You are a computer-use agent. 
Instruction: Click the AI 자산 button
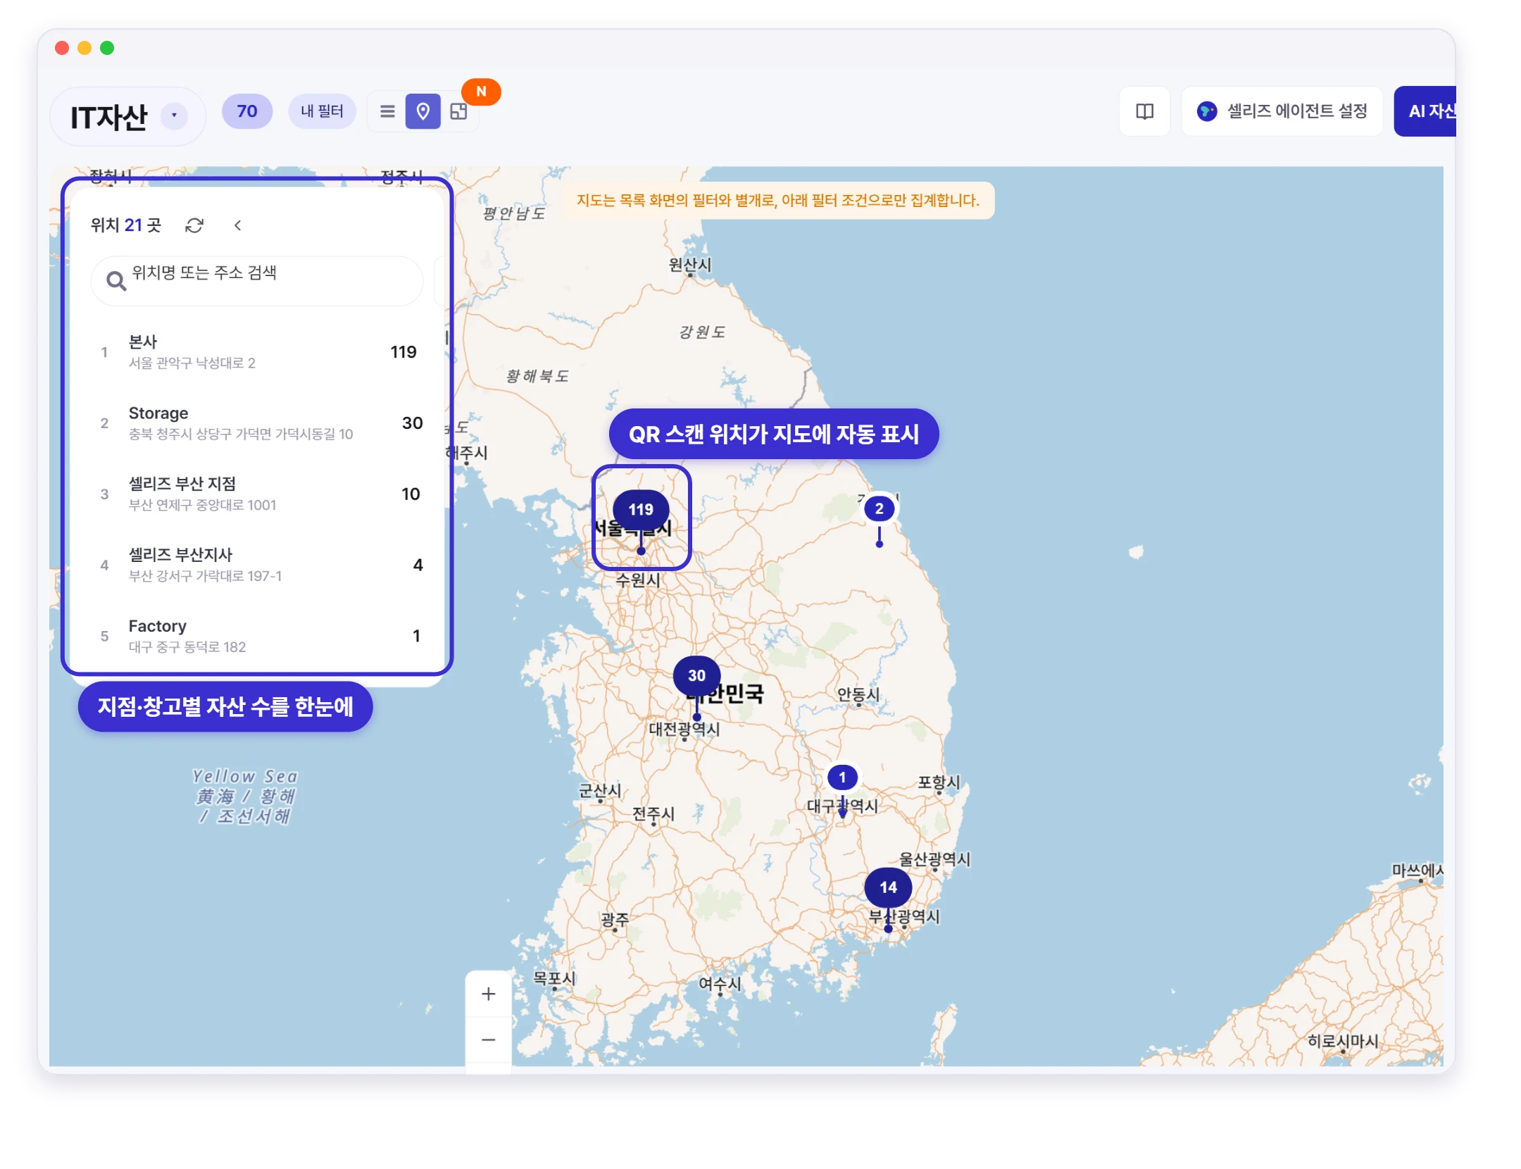coord(1425,111)
